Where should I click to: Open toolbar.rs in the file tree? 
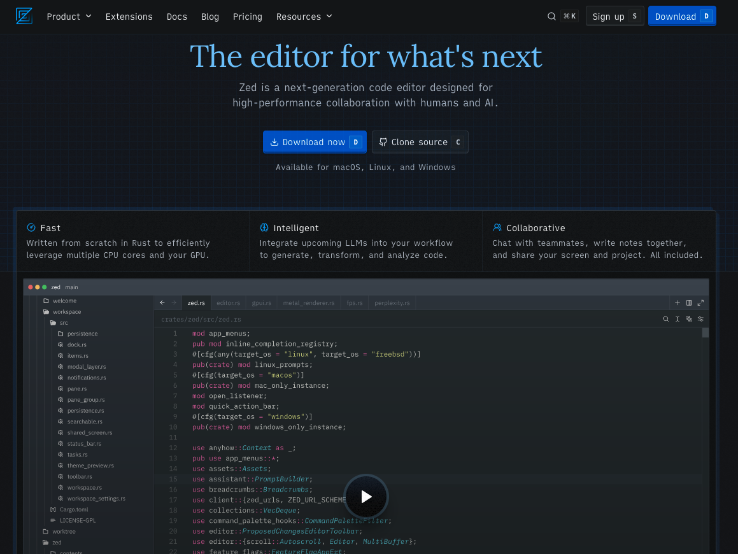click(x=80, y=476)
